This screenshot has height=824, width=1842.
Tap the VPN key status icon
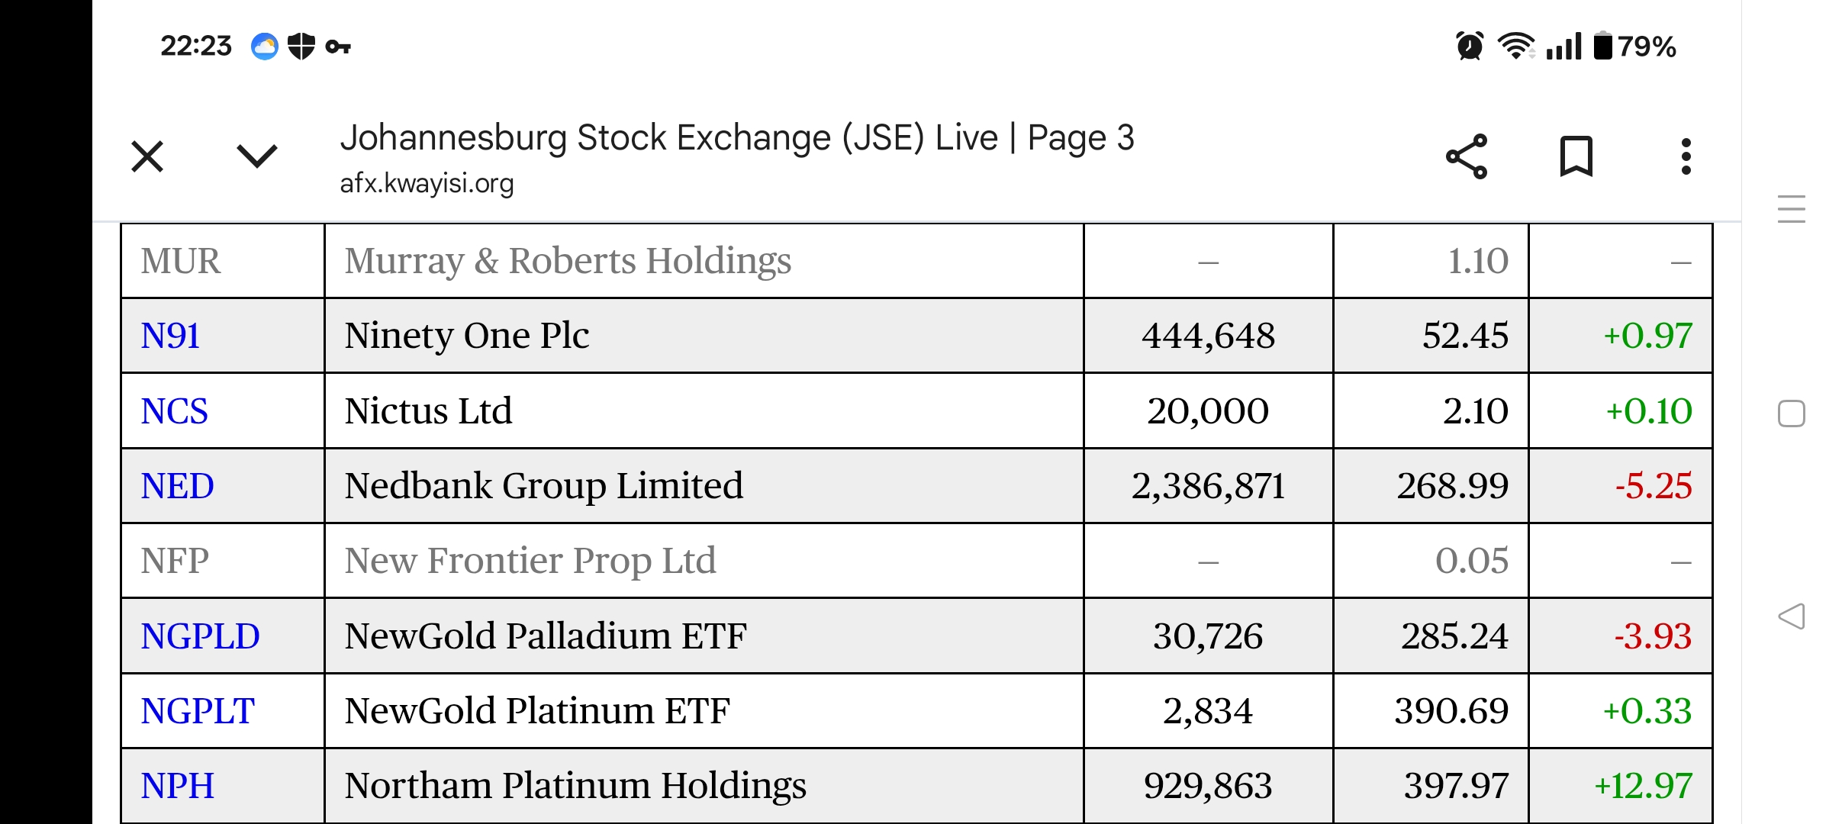pos(338,47)
